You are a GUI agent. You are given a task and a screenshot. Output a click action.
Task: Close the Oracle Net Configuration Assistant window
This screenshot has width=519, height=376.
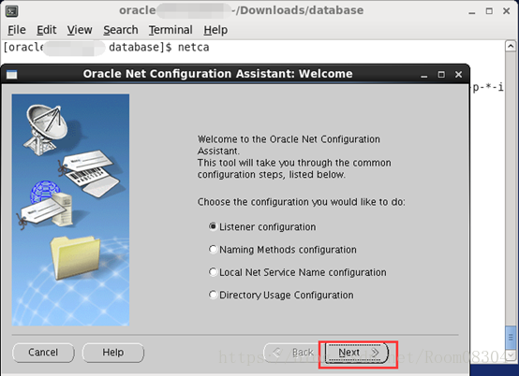pos(458,75)
